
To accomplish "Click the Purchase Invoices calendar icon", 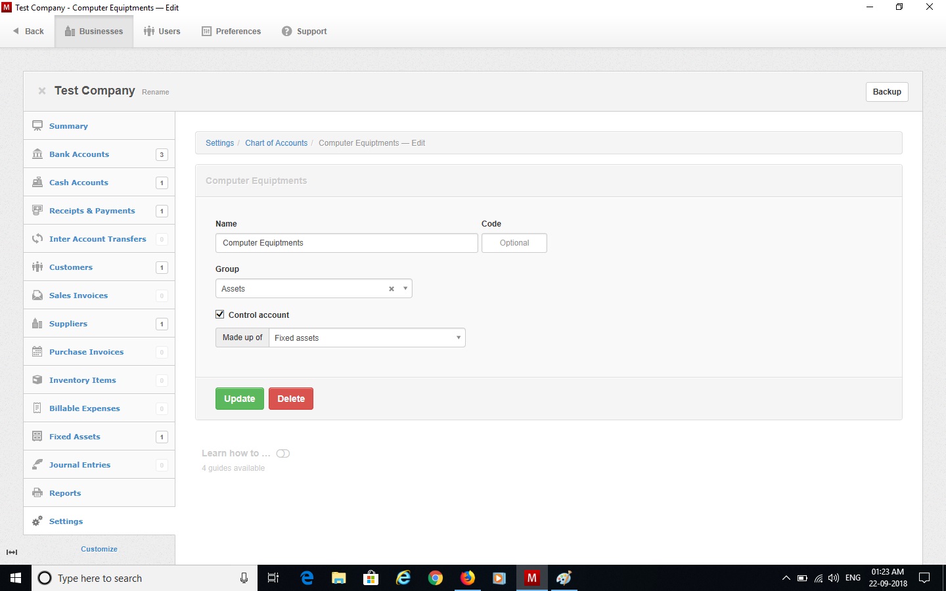I will [37, 351].
